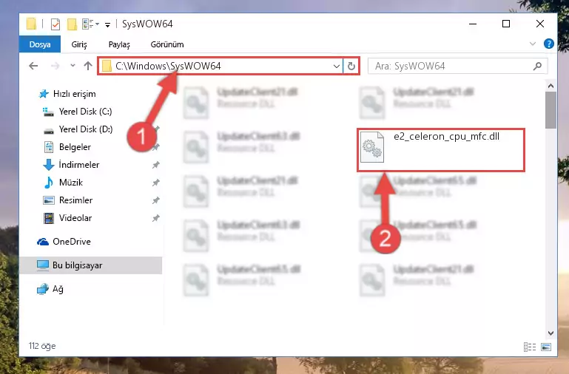The image size is (569, 374).
Task: Refresh the SysWOW64 folder
Action: pyautogui.click(x=351, y=67)
